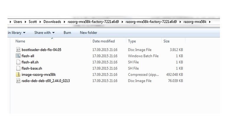231x130 pixels.
Task: Click the flash-base.sh blank file icon
Action: (x=18, y=68)
